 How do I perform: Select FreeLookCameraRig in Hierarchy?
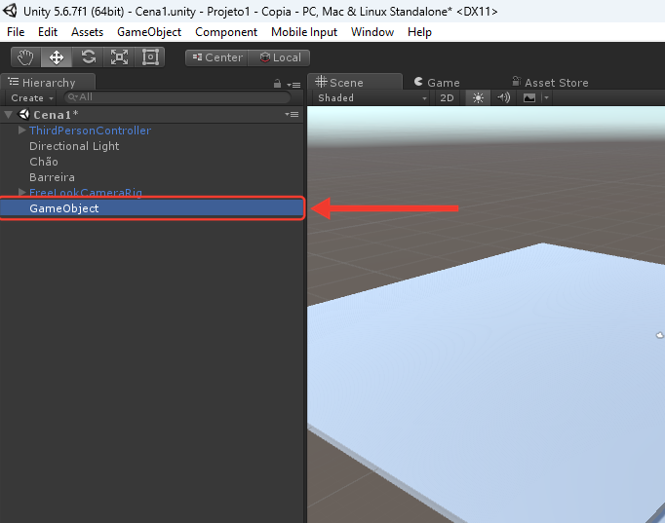(86, 192)
